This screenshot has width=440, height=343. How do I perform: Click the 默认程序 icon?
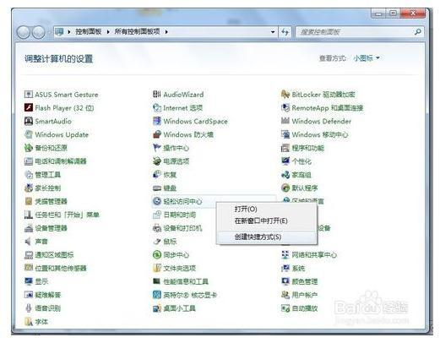(x=285, y=188)
